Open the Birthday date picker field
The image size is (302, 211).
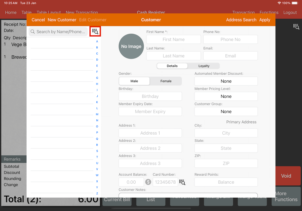point(150,96)
